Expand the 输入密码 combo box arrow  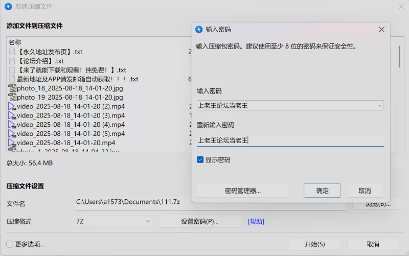click(379, 106)
